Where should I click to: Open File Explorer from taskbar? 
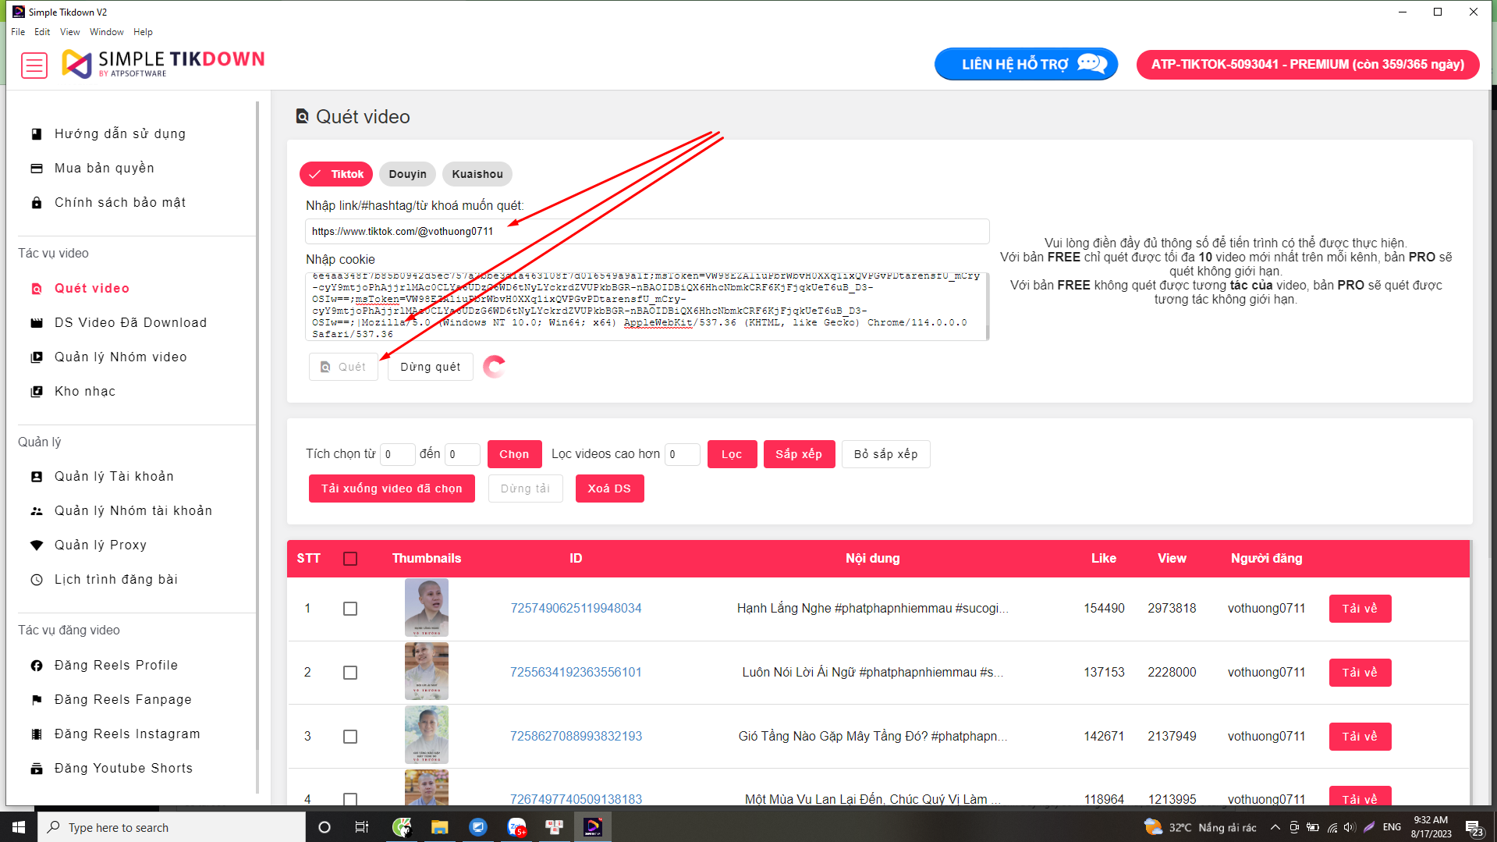pyautogui.click(x=440, y=827)
